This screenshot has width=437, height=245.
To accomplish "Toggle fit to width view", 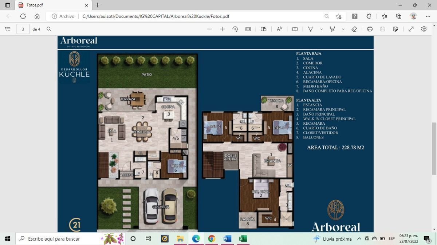I will [248, 29].
